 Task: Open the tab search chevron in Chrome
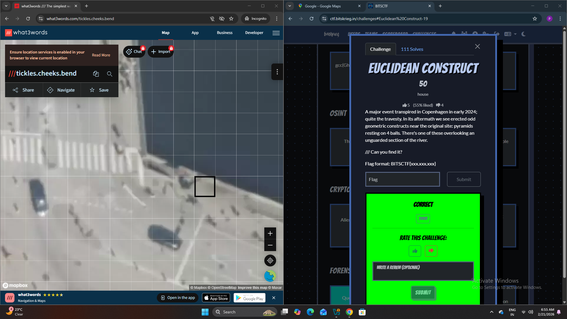tap(290, 6)
